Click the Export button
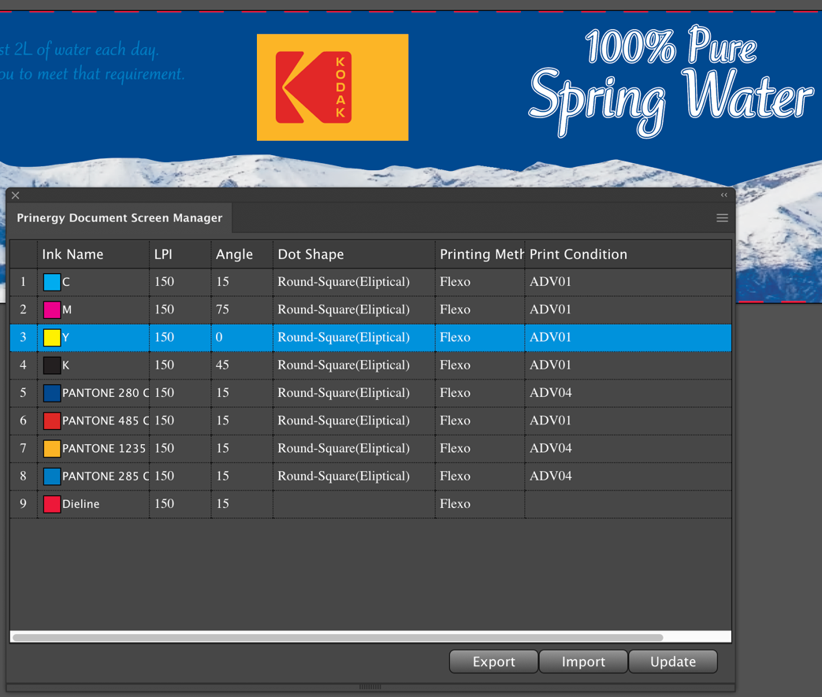 493,662
